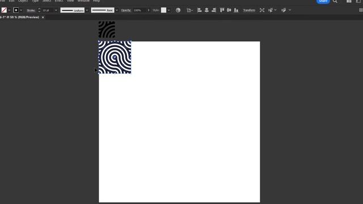Open the View menu
The width and height of the screenshot is (363, 204).
pyautogui.click(x=70, y=1)
